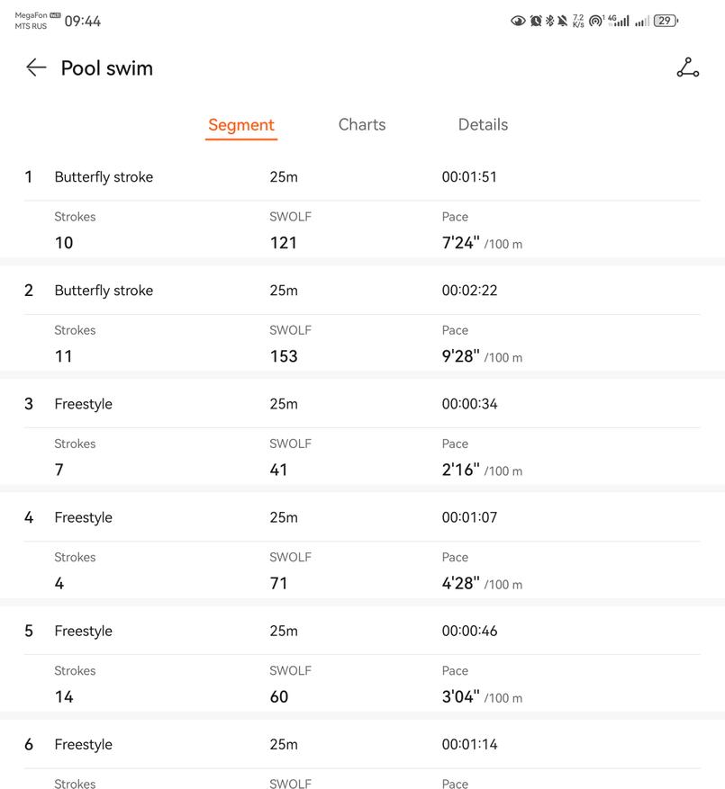Tap the hotspot status icon
Screen dimensions: 725x789
pos(595,21)
